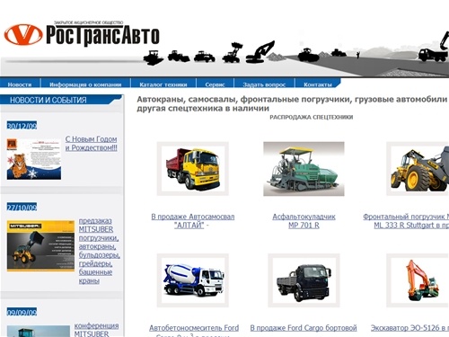Open the Новости menu item

pyautogui.click(x=20, y=84)
